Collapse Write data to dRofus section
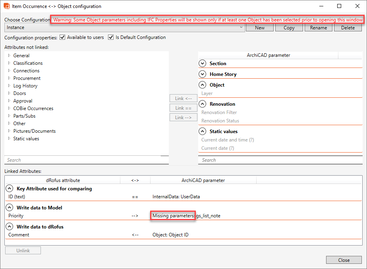This screenshot has height=269, width=367. tap(10, 227)
